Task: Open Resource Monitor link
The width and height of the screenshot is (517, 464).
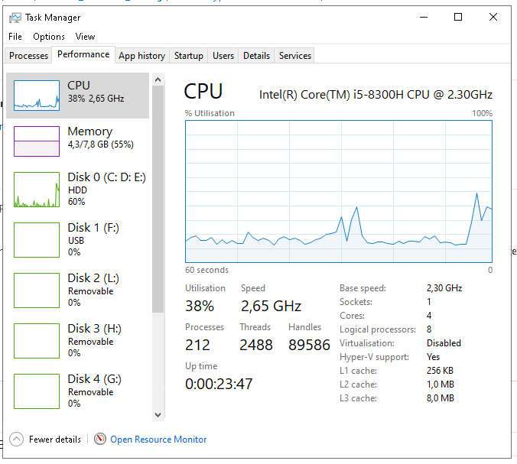Action: (158, 440)
